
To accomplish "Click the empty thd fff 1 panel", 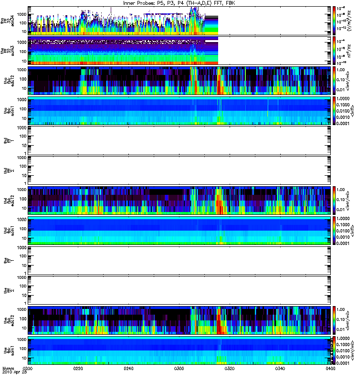I will [179, 140].
